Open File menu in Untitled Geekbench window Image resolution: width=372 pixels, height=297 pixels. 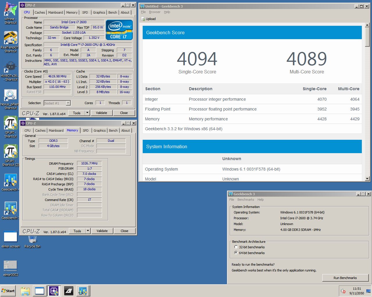point(143,12)
